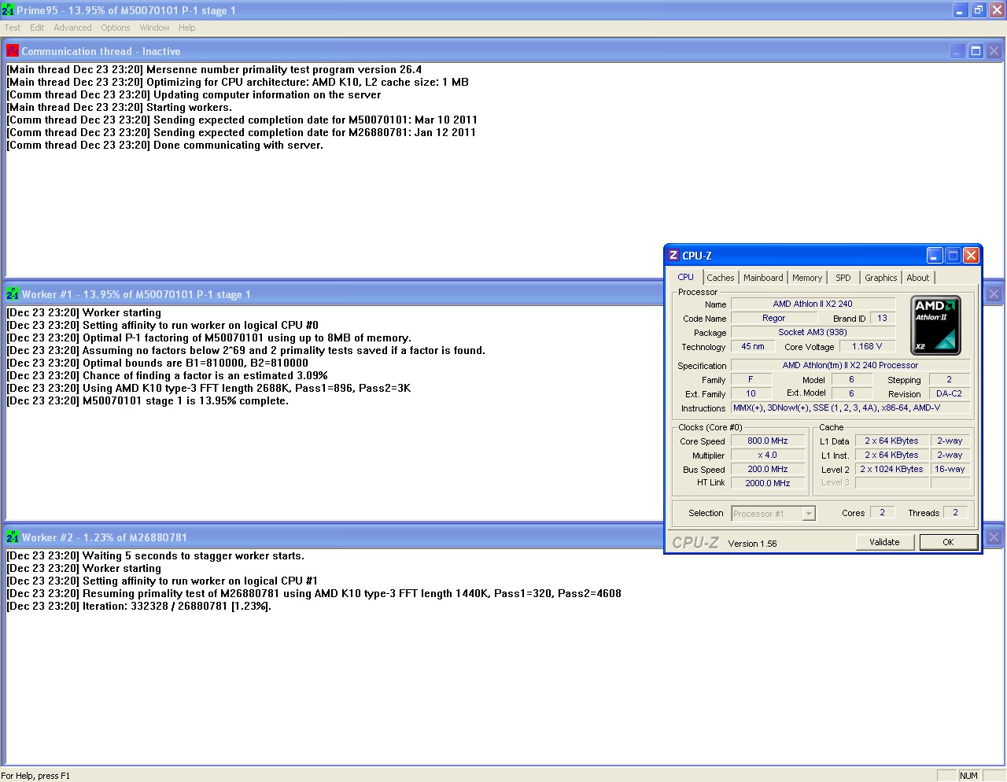Click the Specification field in CPU-Z
Screen dimensions: 1007x782
[x=850, y=366]
